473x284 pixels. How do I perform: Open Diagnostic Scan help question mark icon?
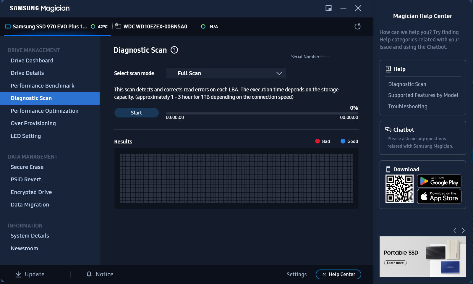[x=174, y=50]
